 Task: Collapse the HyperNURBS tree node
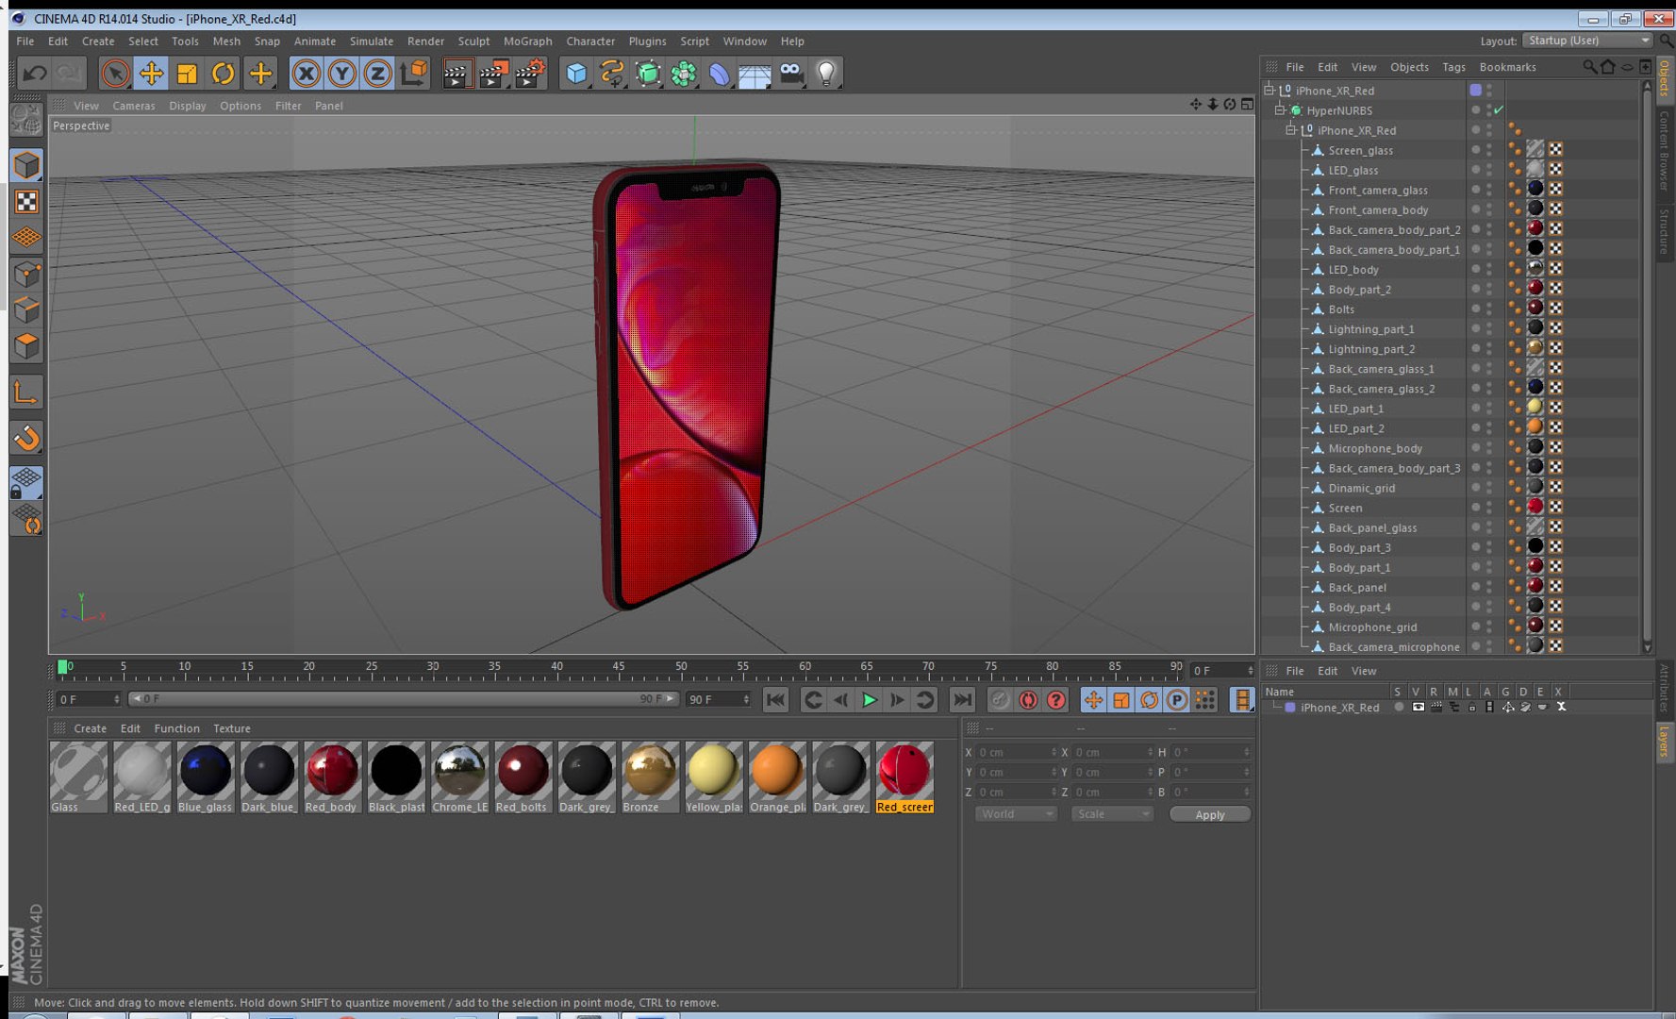tap(1280, 110)
